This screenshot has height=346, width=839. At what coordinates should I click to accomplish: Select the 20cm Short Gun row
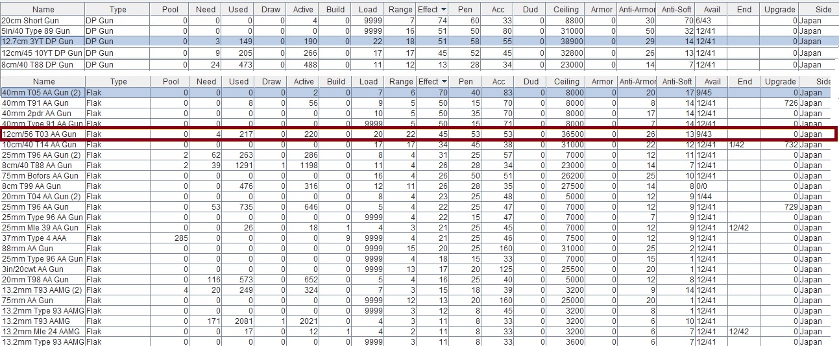[x=419, y=21]
